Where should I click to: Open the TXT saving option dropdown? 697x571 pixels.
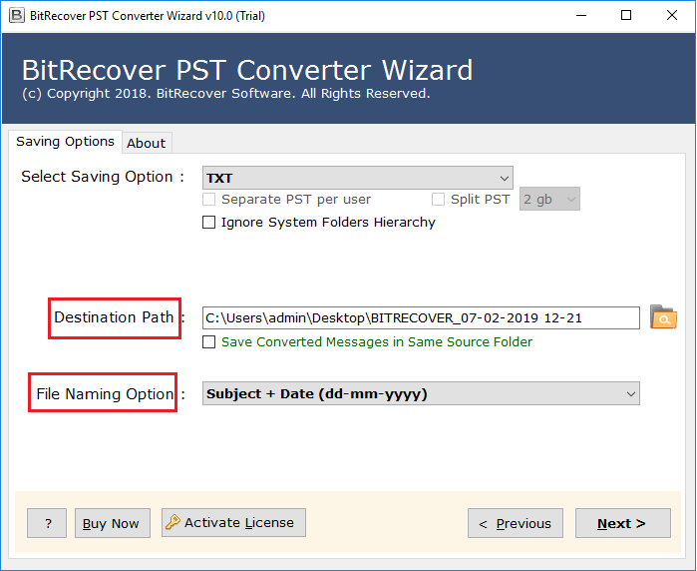tap(357, 178)
